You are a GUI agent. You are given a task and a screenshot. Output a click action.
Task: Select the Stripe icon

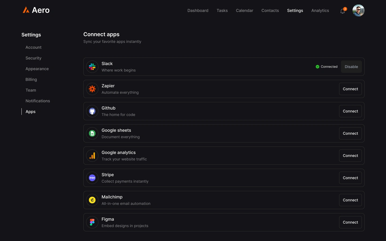click(x=92, y=178)
